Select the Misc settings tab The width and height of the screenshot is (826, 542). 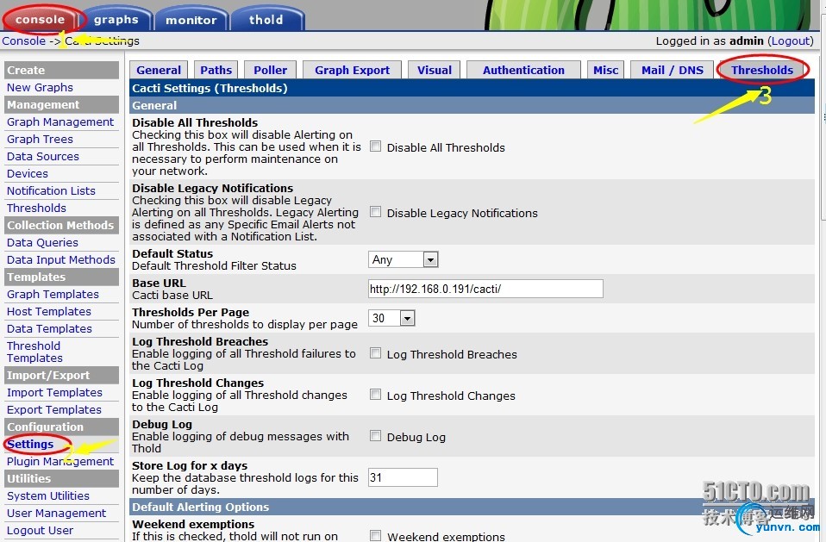pyautogui.click(x=606, y=70)
